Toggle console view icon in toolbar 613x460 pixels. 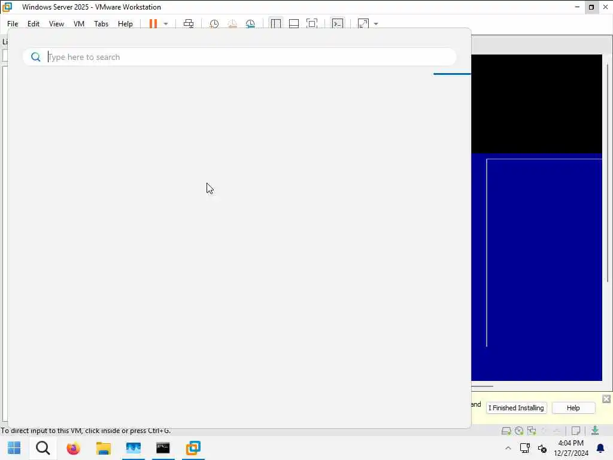coord(338,24)
